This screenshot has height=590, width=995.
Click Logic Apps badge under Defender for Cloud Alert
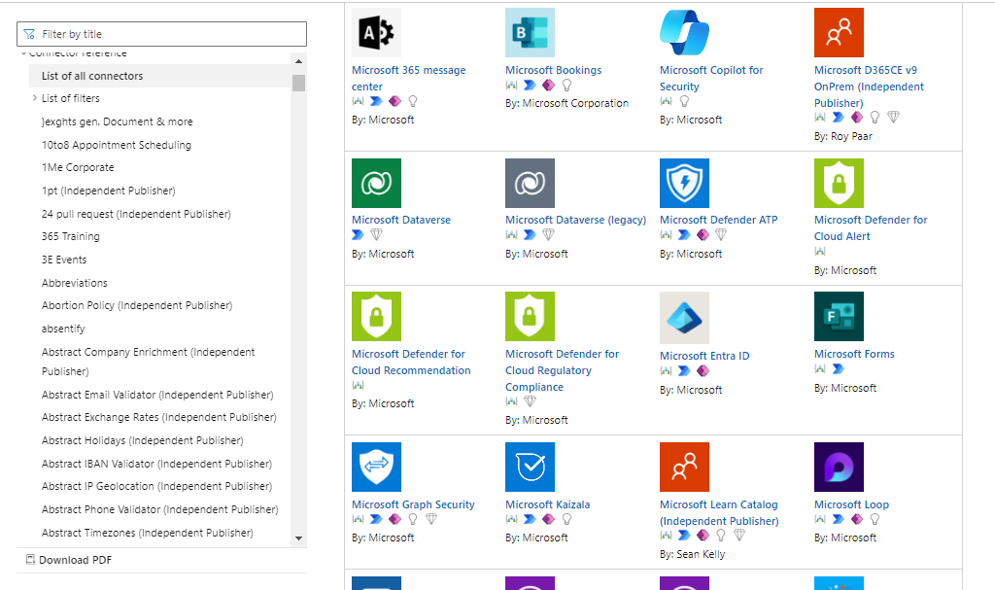click(x=820, y=252)
